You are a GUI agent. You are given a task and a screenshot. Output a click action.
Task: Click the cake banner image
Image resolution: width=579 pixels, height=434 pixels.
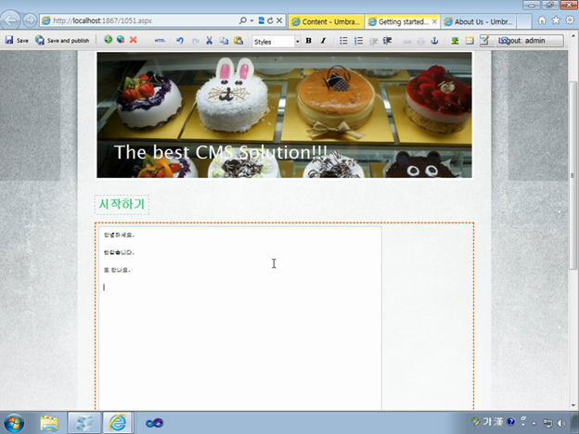284,115
